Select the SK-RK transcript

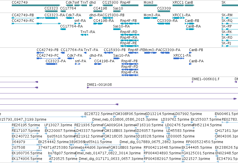(x=230, y=35)
